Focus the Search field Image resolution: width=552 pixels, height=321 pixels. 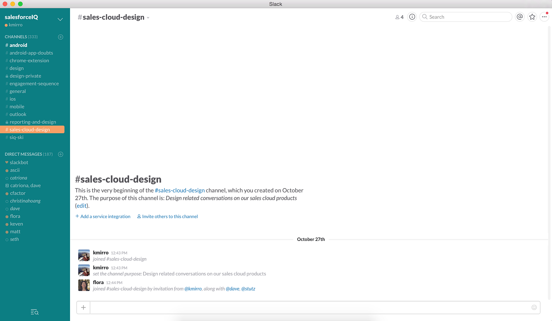(466, 17)
